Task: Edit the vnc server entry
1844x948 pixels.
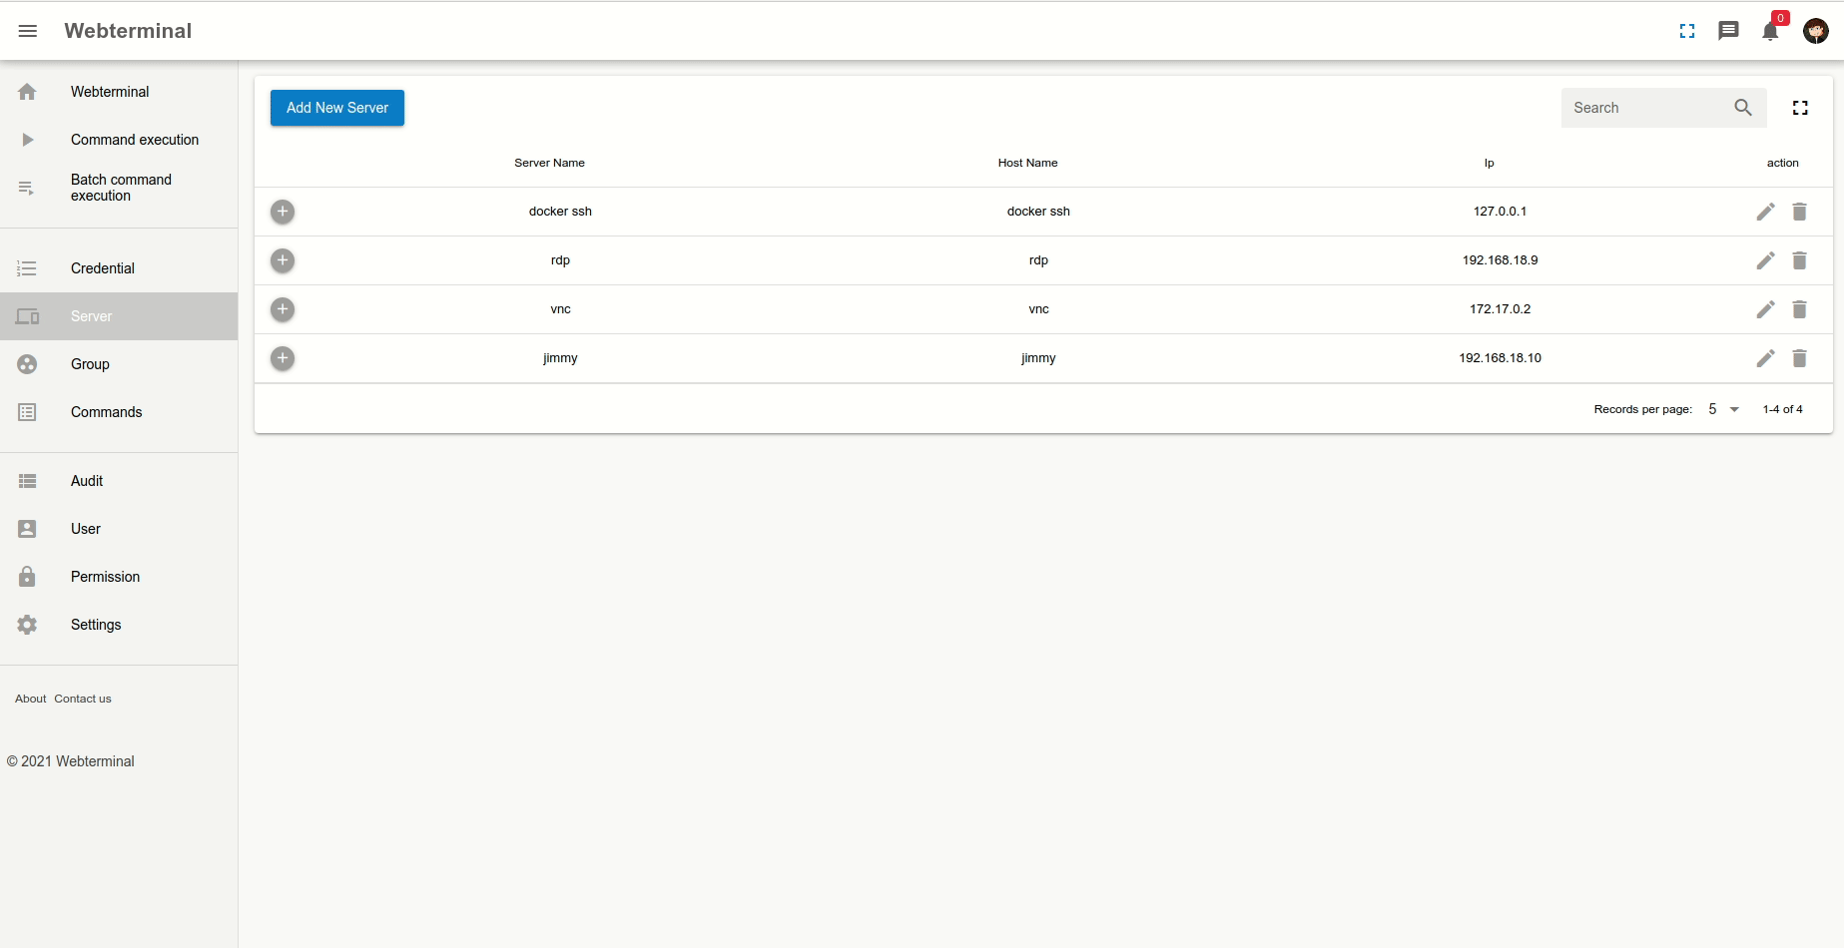Action: pyautogui.click(x=1765, y=309)
